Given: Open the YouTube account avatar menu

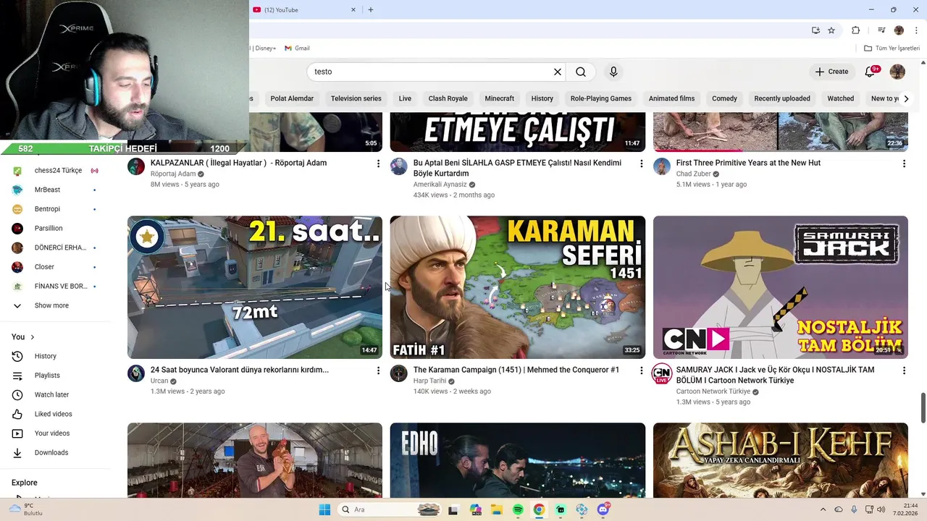Looking at the screenshot, I should tap(897, 72).
